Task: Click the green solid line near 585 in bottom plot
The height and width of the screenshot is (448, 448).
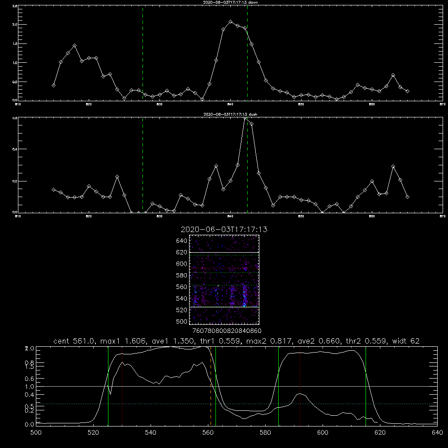Action: click(x=278, y=386)
